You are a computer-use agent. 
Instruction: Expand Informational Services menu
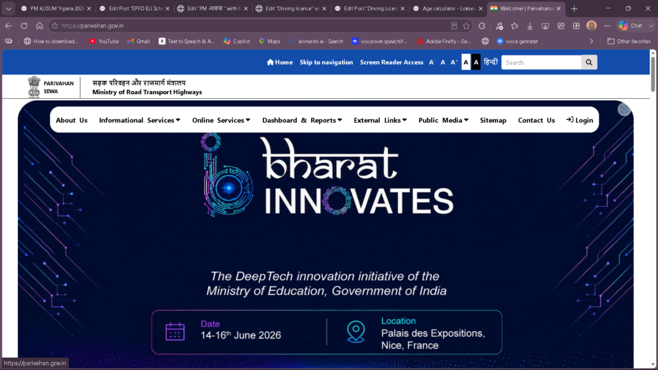pyautogui.click(x=139, y=120)
